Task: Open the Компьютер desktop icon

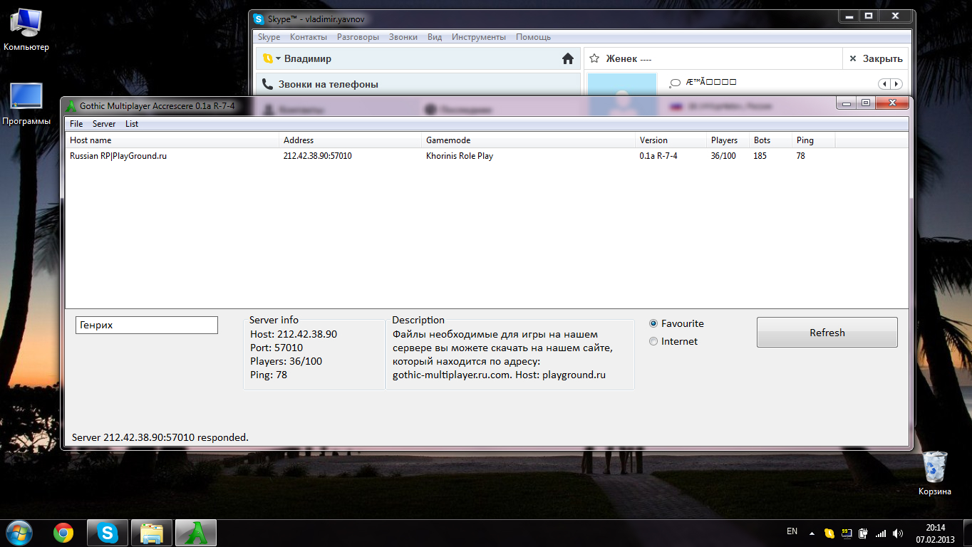Action: tap(26, 29)
